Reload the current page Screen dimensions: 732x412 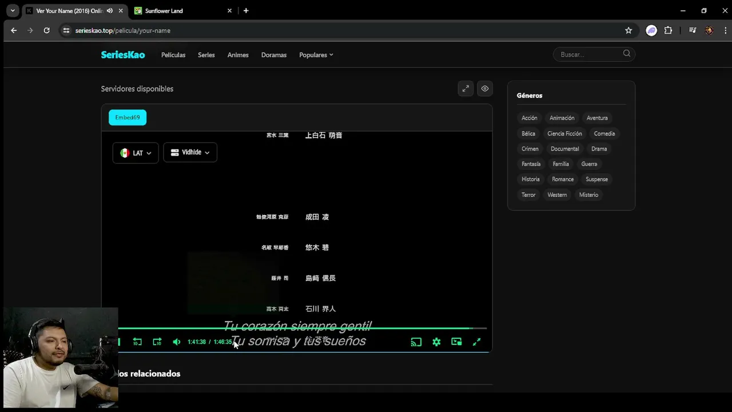point(47,30)
